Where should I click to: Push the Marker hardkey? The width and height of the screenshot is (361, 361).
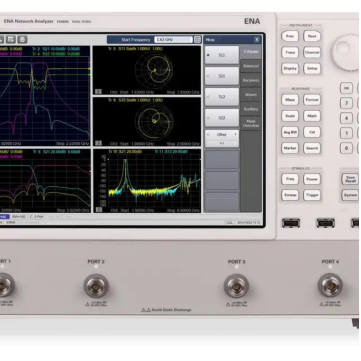click(x=290, y=148)
